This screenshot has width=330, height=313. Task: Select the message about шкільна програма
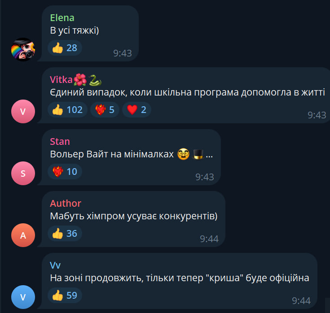coord(187,92)
